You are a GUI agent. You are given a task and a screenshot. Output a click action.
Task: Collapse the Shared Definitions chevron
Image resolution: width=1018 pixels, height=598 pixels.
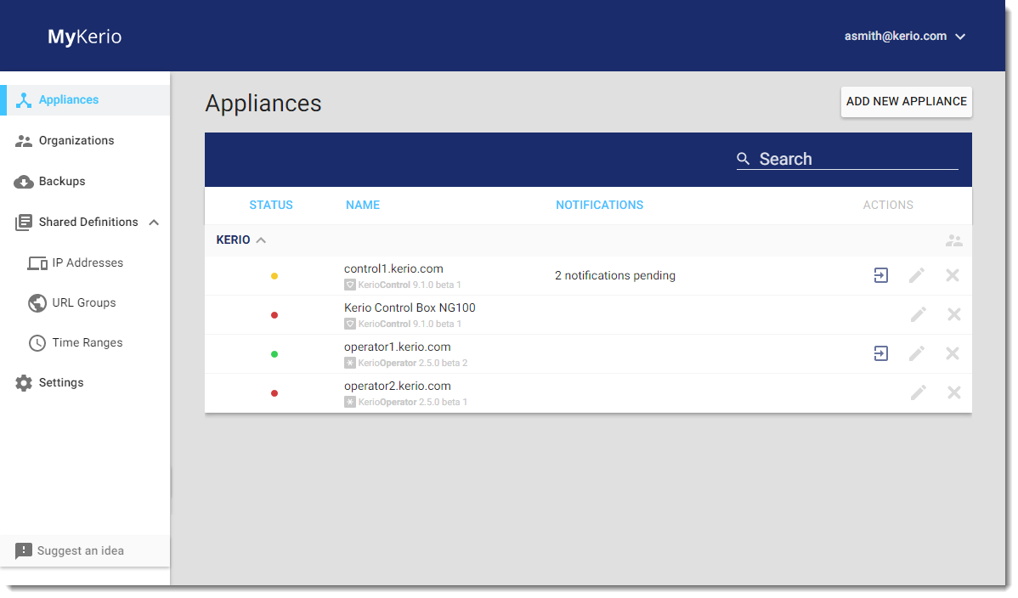tap(154, 222)
